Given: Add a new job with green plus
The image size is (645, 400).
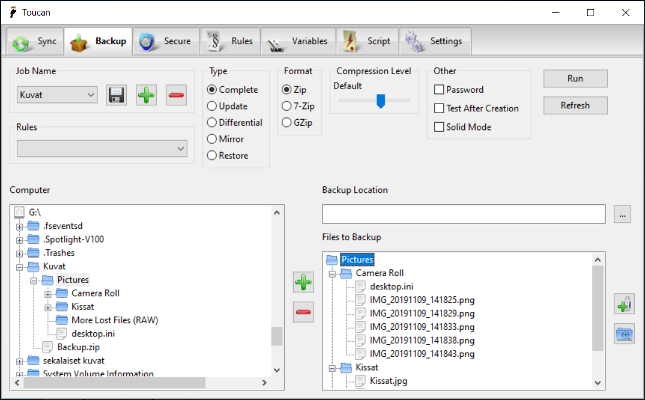Looking at the screenshot, I should coord(146,95).
